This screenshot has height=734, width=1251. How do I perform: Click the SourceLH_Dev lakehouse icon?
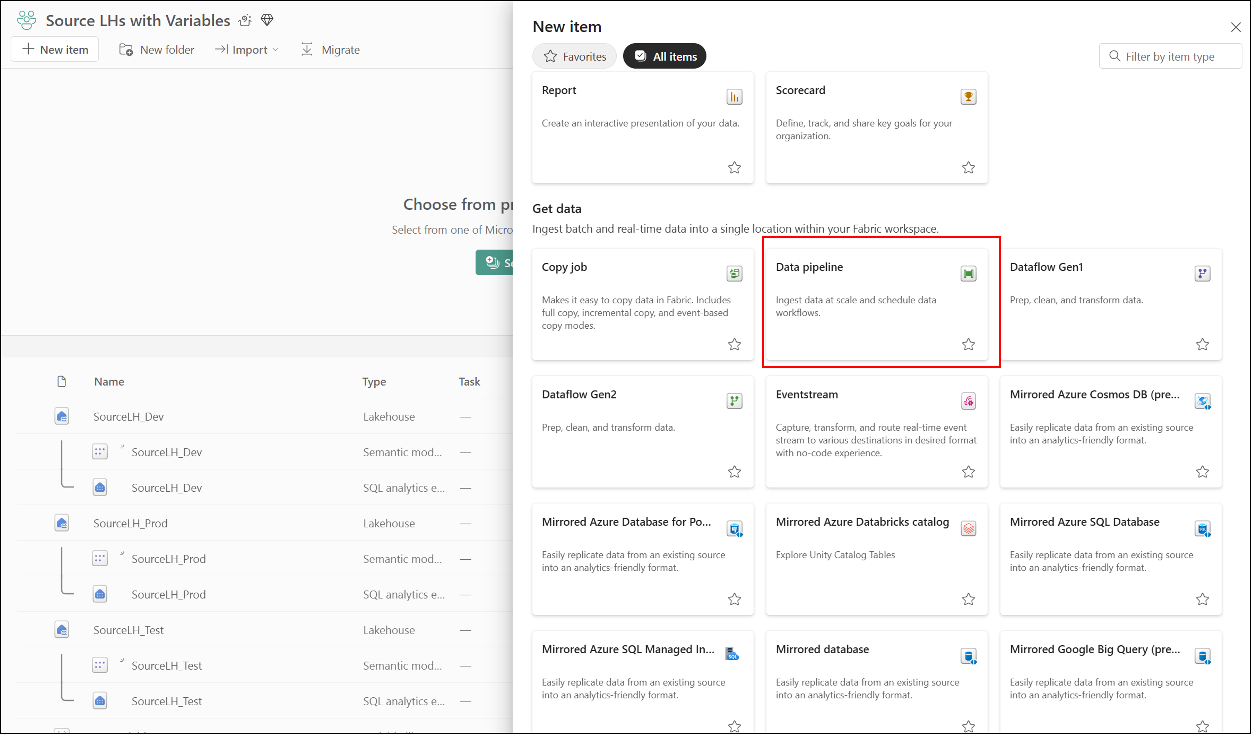click(61, 416)
